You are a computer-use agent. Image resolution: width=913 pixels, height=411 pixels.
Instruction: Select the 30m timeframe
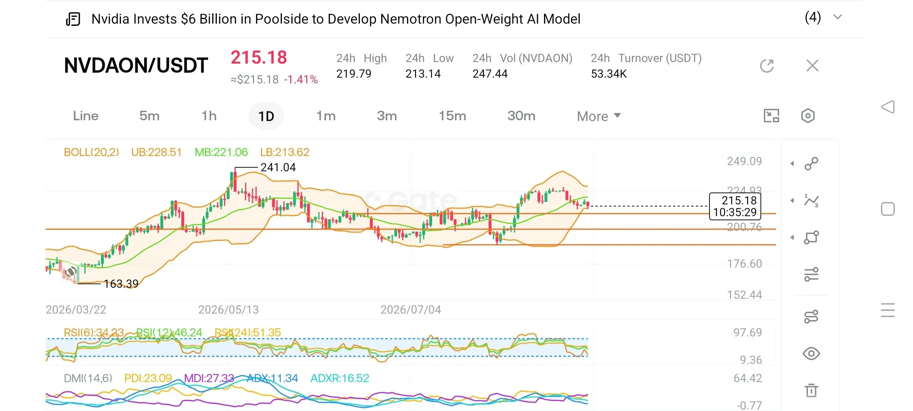pyautogui.click(x=522, y=116)
